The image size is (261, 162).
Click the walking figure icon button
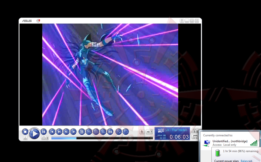(x=142, y=132)
